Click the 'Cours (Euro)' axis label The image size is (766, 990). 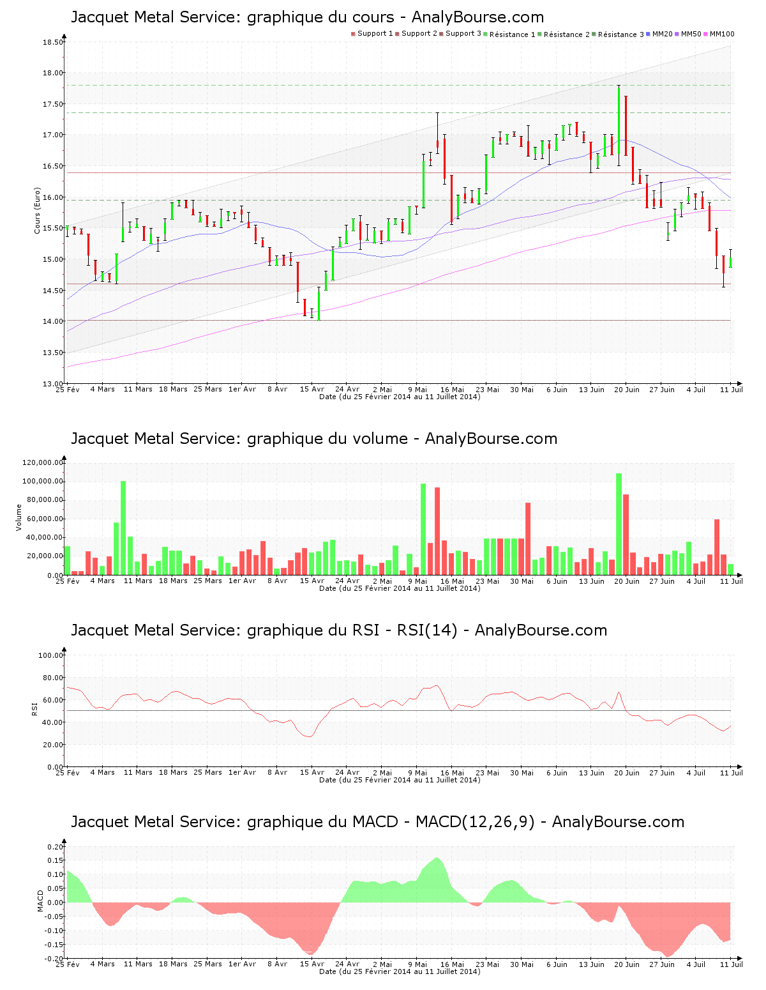coord(37,210)
